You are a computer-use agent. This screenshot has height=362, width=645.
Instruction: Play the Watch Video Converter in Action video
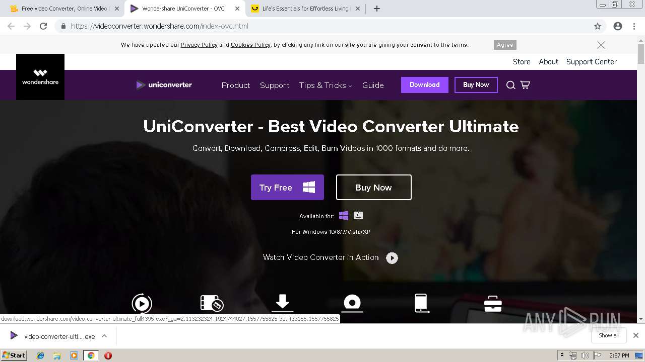coord(392,258)
